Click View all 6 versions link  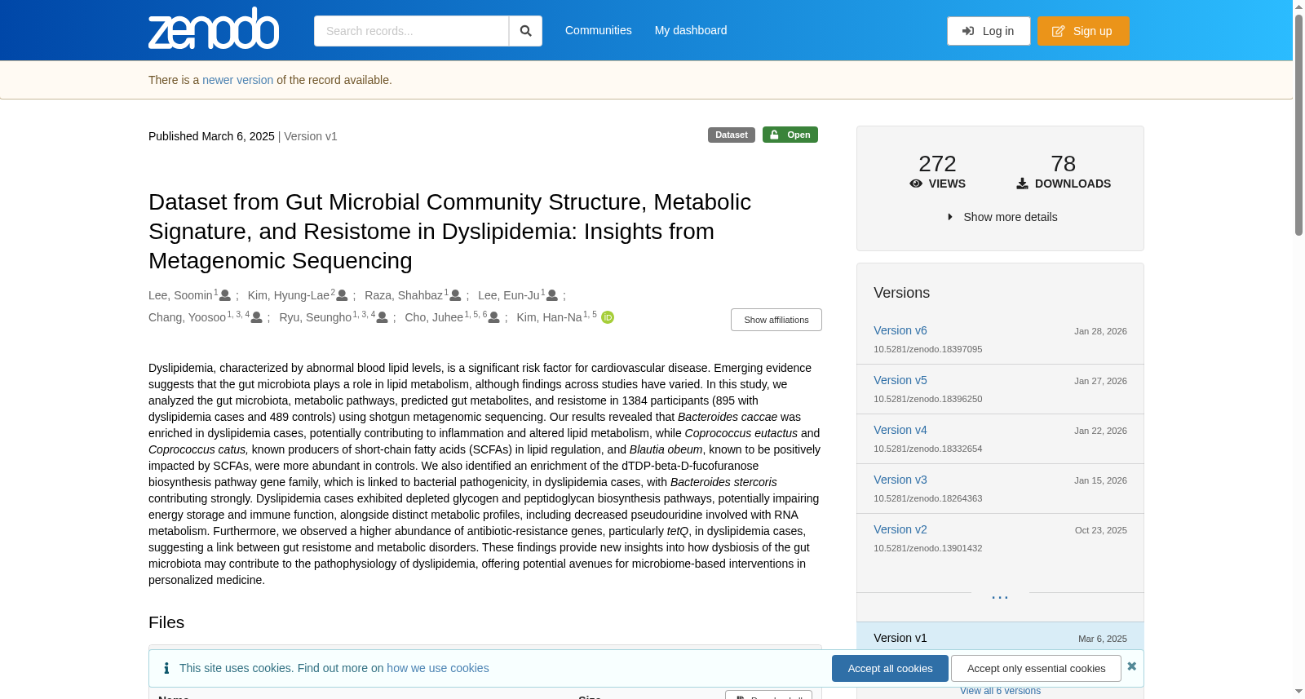[1000, 691]
